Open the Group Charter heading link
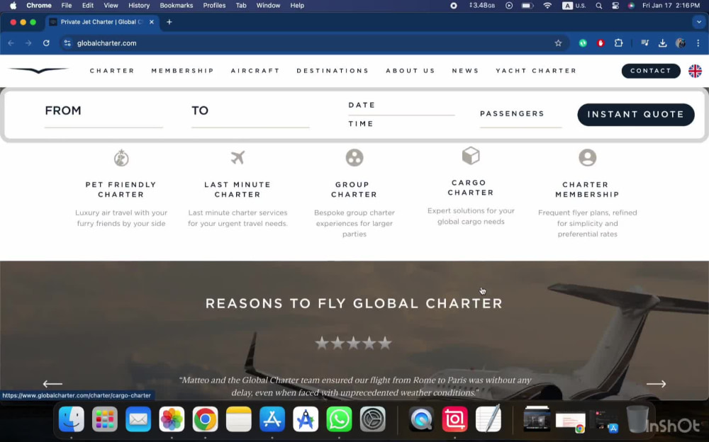 354,189
